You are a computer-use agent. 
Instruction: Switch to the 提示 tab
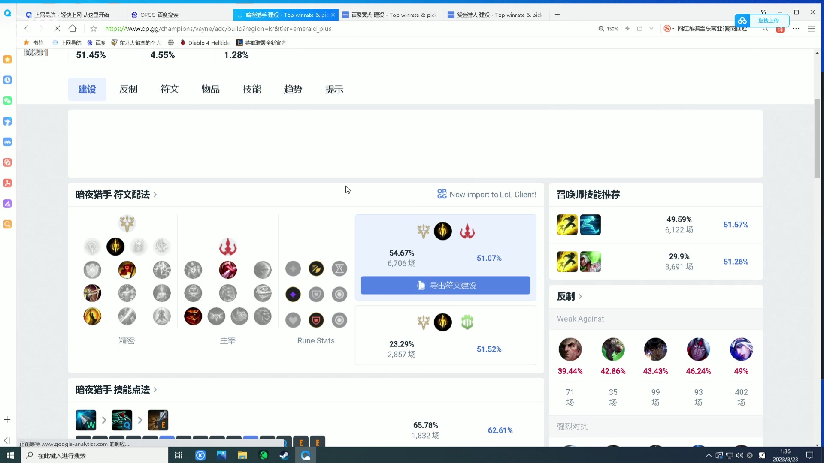tap(334, 89)
